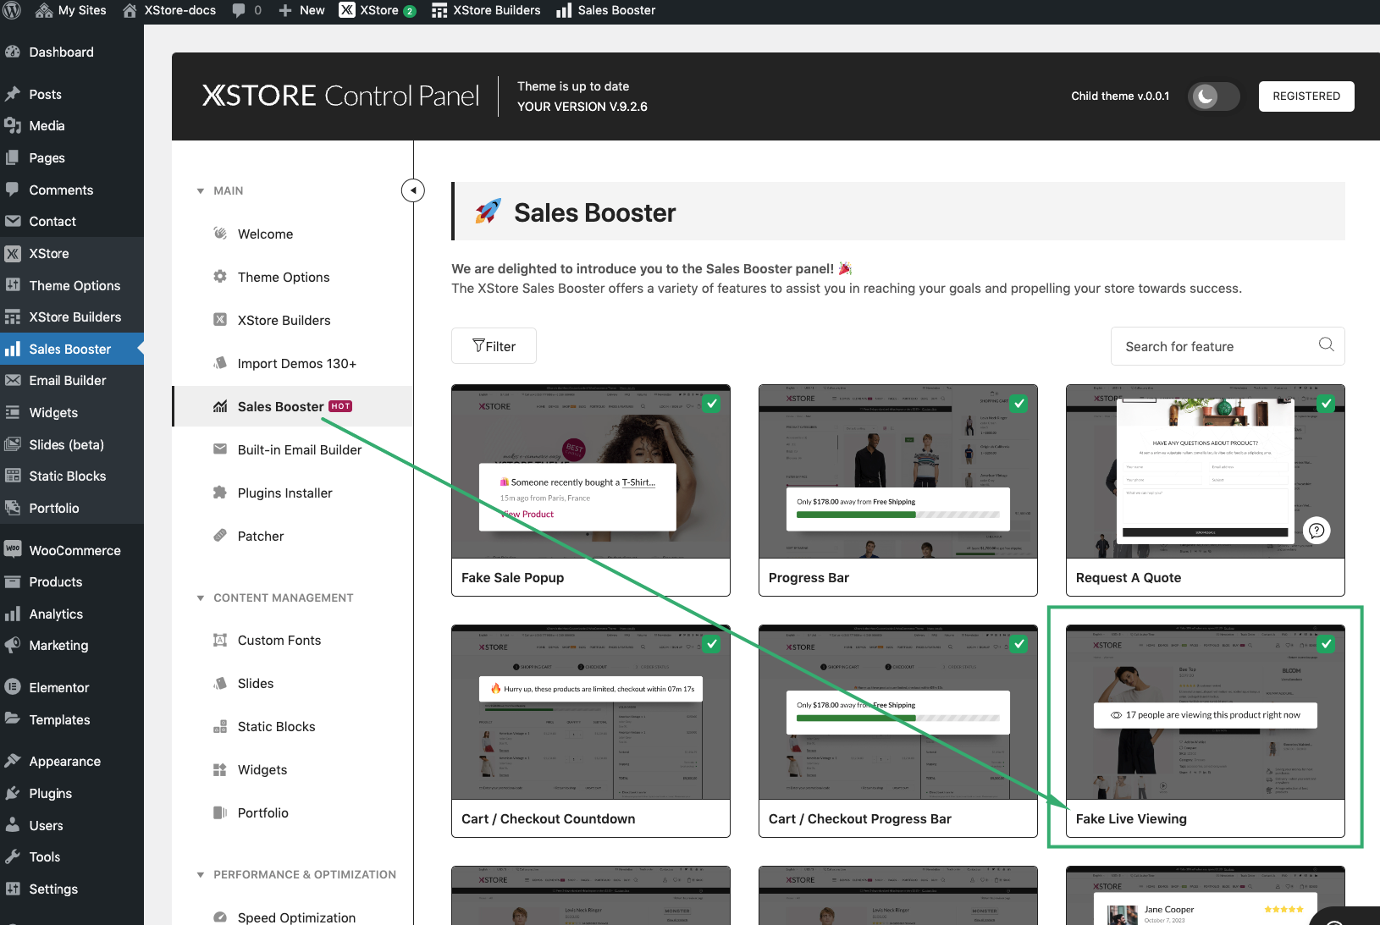1380x925 pixels.
Task: Click the Search for feature field
Action: [x=1228, y=346]
